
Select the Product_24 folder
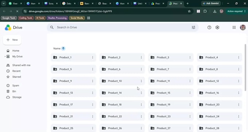(x=220, y=116)
